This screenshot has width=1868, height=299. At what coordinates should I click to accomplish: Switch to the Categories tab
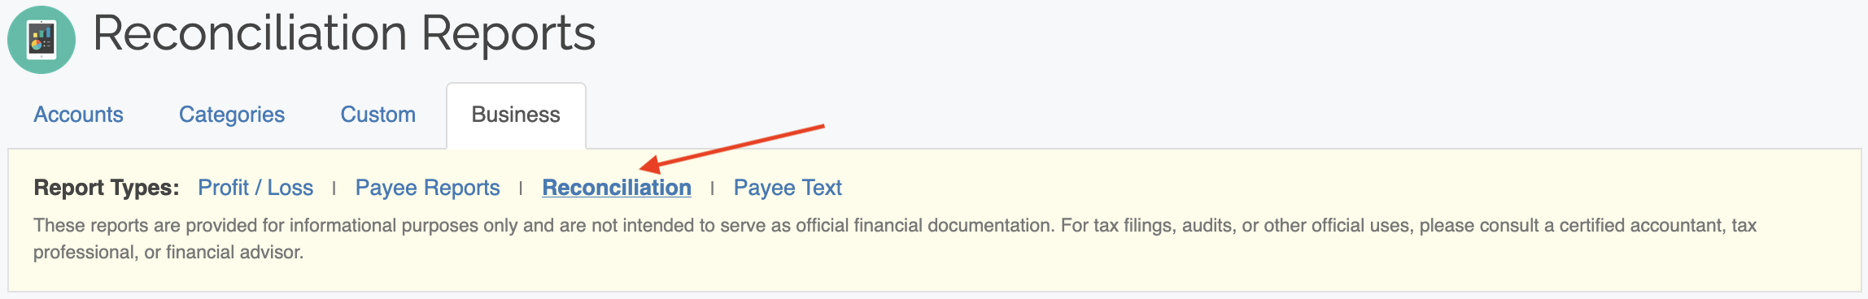pyautogui.click(x=232, y=115)
